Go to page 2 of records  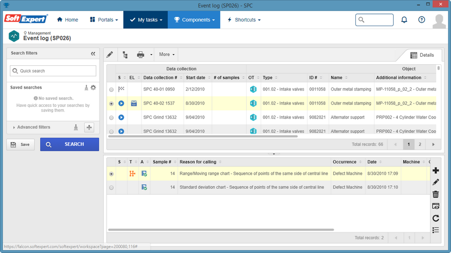coord(420,144)
